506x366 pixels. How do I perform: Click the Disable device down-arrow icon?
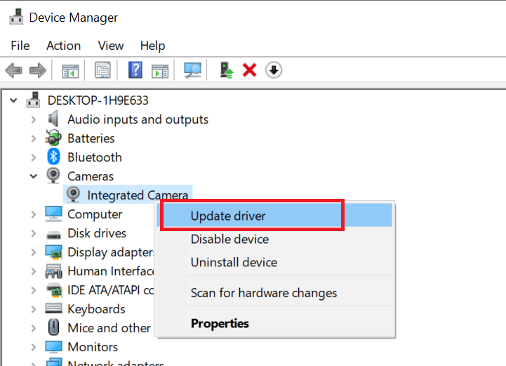point(274,70)
